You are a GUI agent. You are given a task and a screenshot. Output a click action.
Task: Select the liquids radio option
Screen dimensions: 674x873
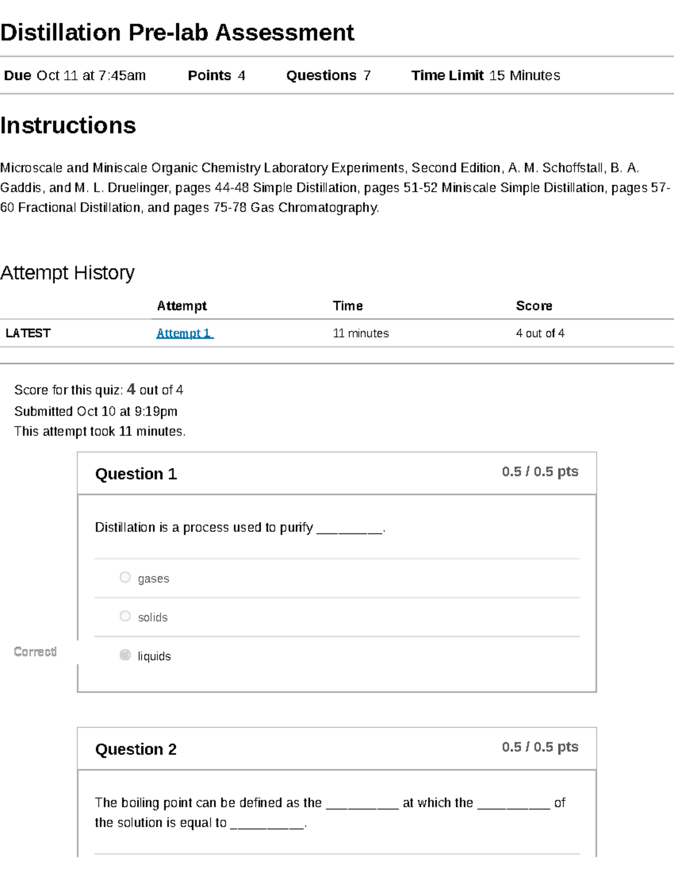(125, 655)
